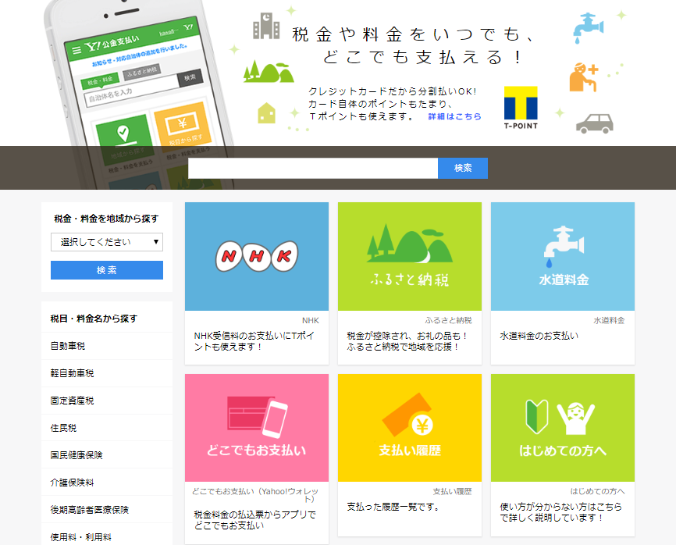Click the small NHK category label
The height and width of the screenshot is (545, 676).
311,320
